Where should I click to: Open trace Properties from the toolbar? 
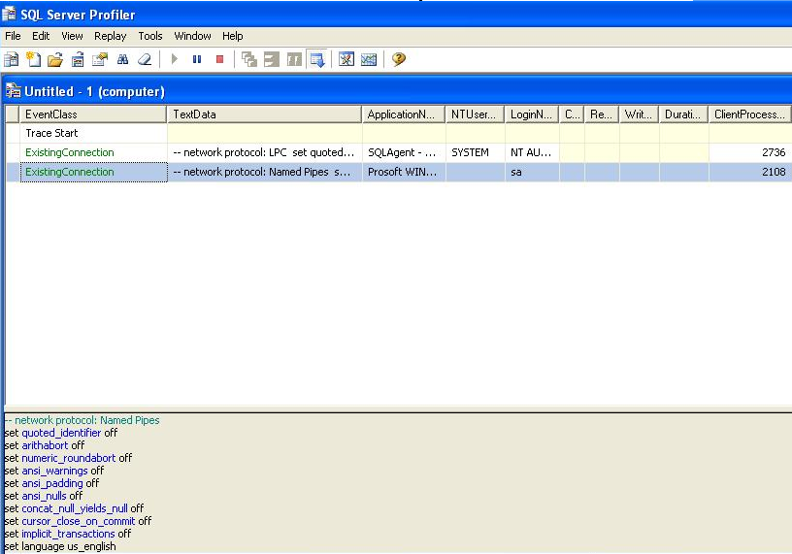point(99,59)
